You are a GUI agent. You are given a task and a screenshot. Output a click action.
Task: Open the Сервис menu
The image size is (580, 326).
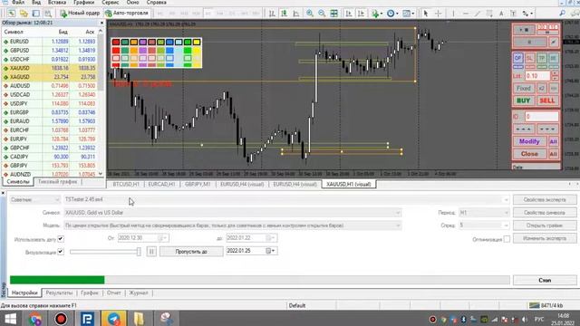(111, 3)
